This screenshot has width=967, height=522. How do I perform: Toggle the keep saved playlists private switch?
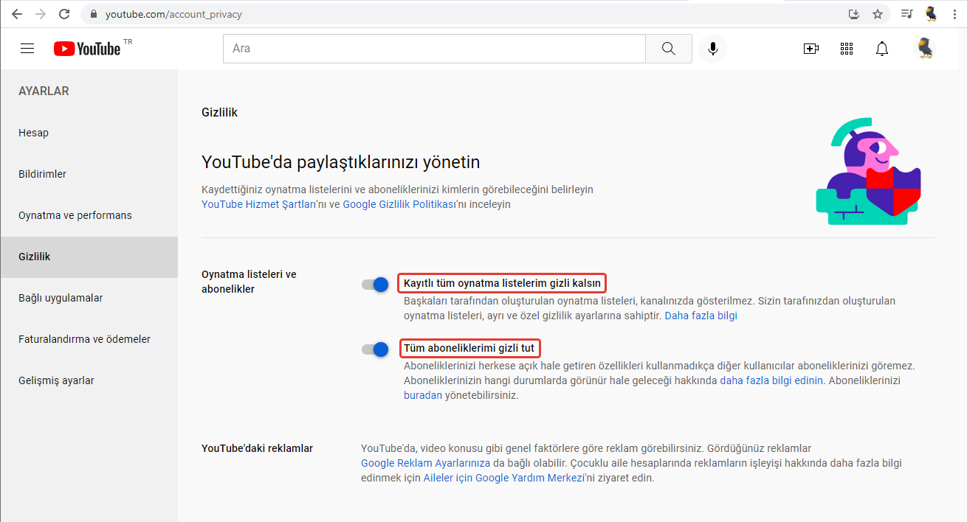(x=375, y=285)
